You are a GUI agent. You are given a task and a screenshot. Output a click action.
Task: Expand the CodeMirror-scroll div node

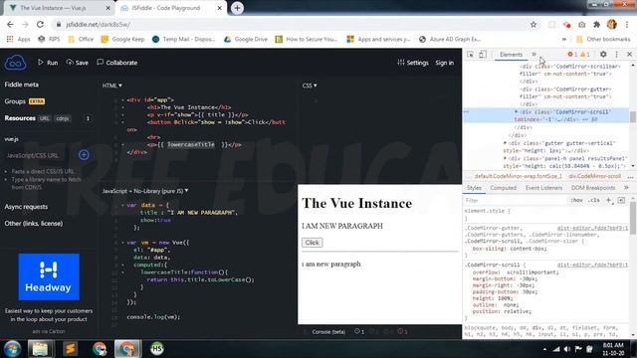click(x=517, y=111)
